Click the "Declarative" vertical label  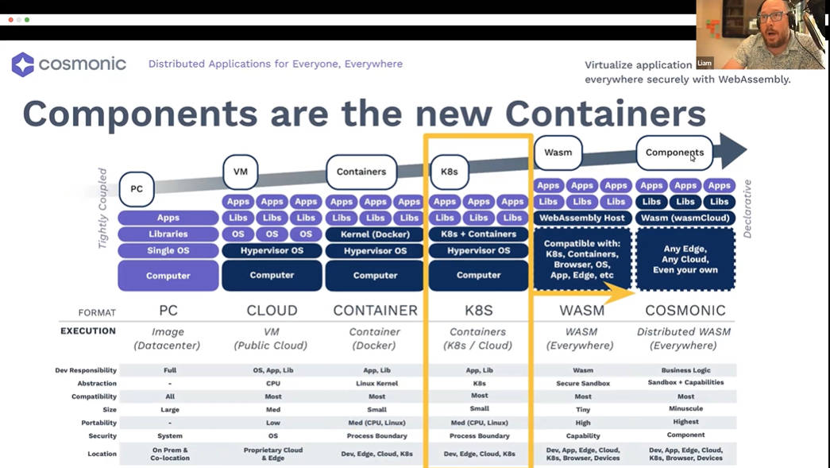pyautogui.click(x=747, y=209)
